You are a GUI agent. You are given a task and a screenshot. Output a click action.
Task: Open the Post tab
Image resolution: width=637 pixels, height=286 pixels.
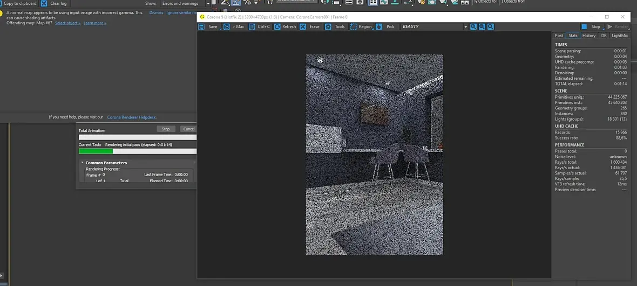(x=559, y=36)
